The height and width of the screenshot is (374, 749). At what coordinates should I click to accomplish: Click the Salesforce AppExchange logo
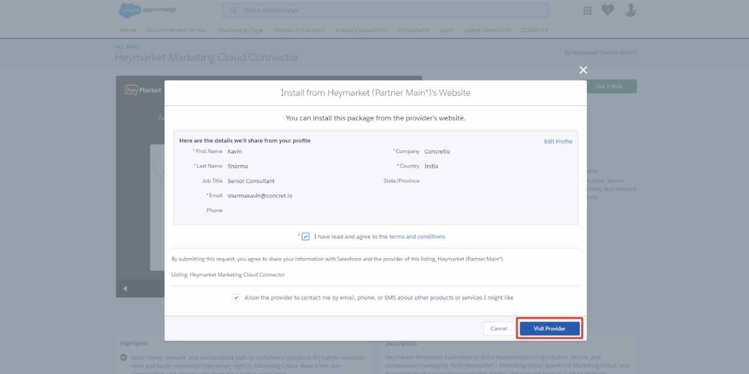point(147,10)
